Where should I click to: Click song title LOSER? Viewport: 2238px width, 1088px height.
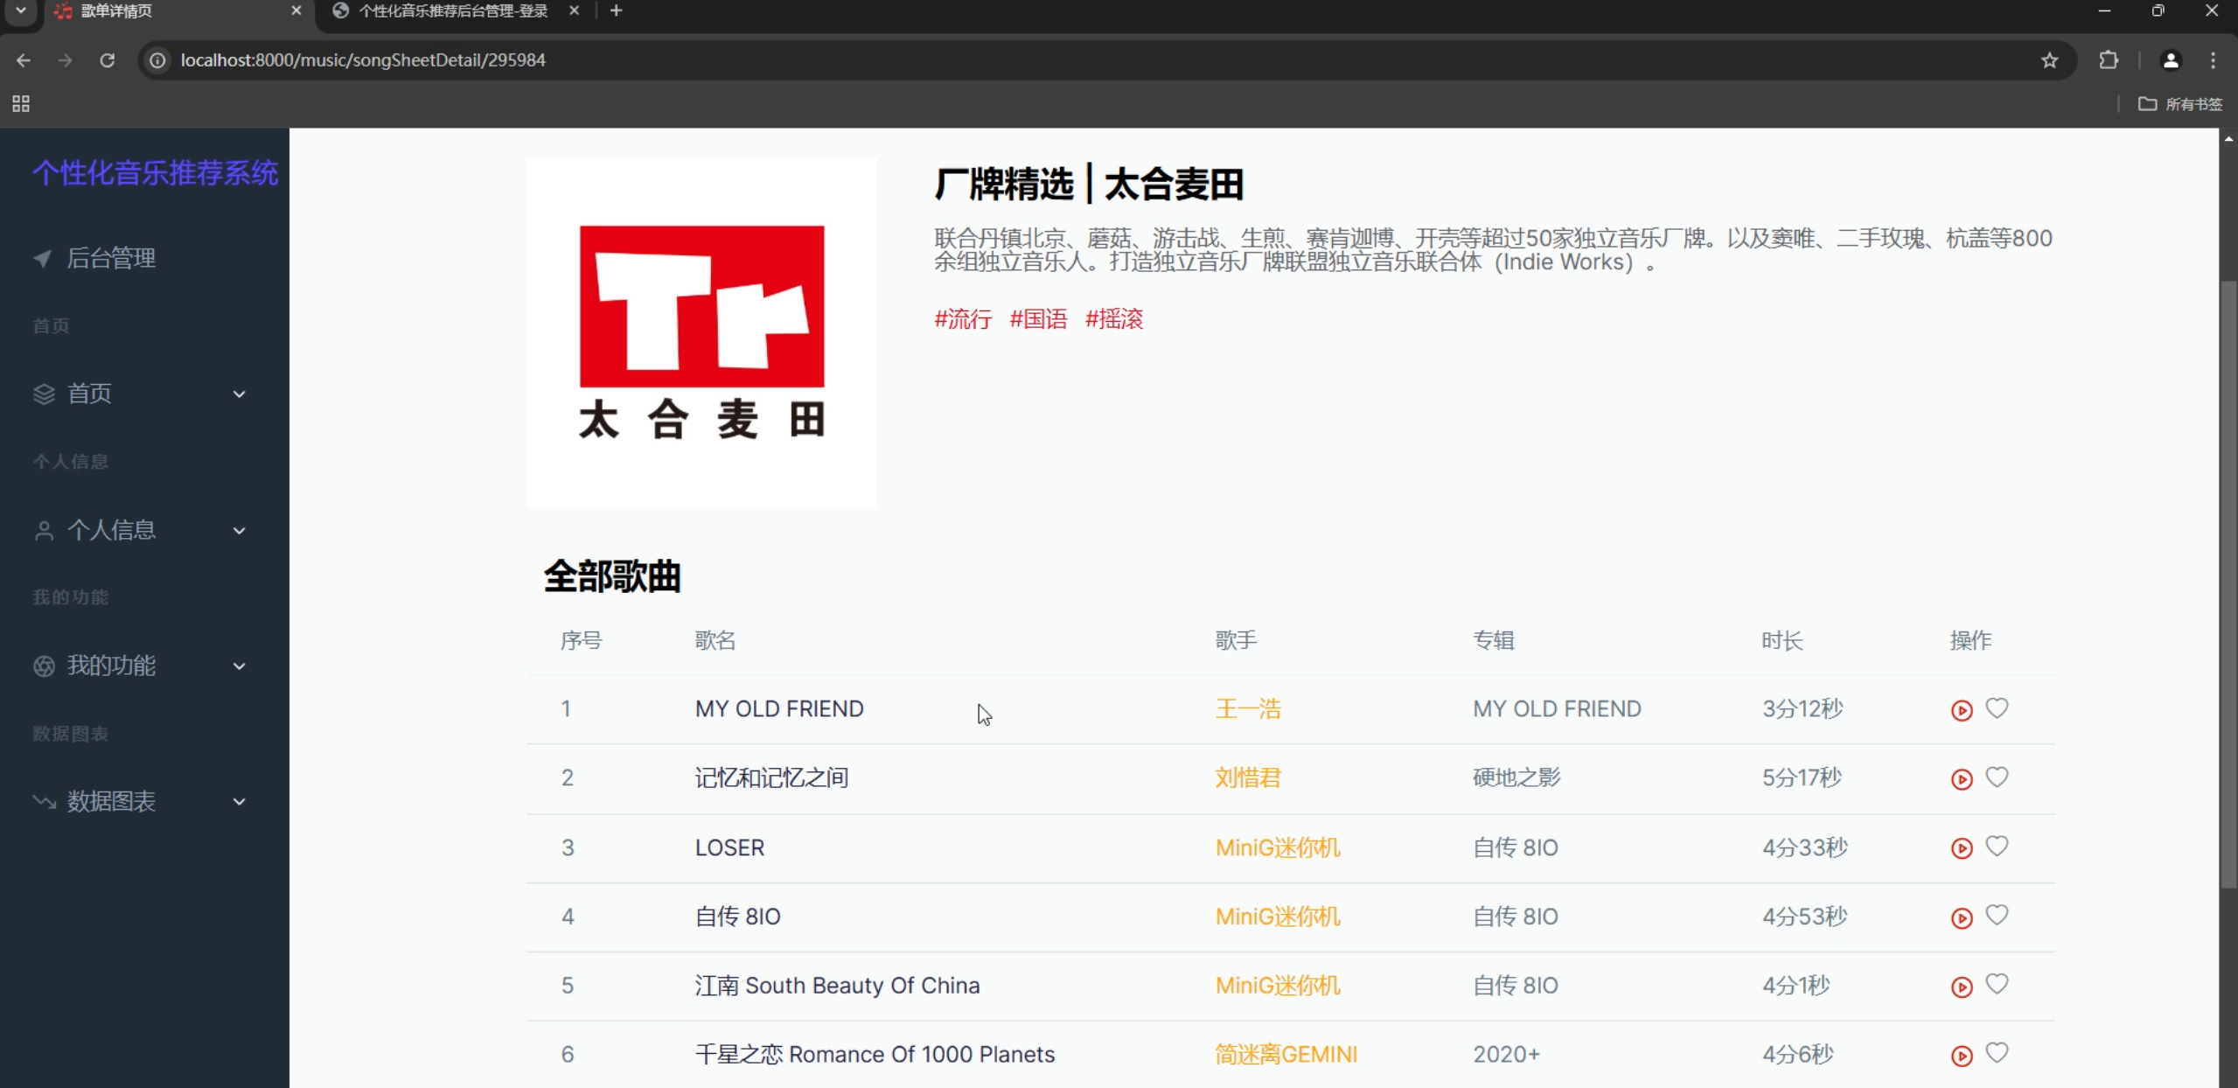tap(729, 847)
